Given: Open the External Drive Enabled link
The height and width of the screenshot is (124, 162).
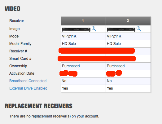Looking at the screenshot, I should 28,88.
